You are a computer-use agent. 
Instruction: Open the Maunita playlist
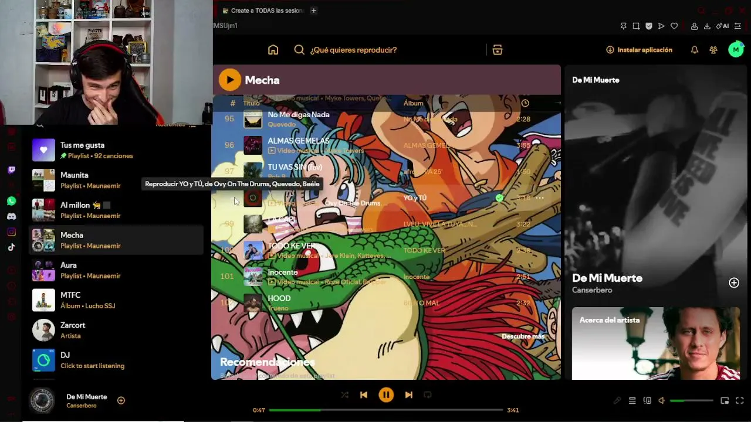click(x=116, y=180)
